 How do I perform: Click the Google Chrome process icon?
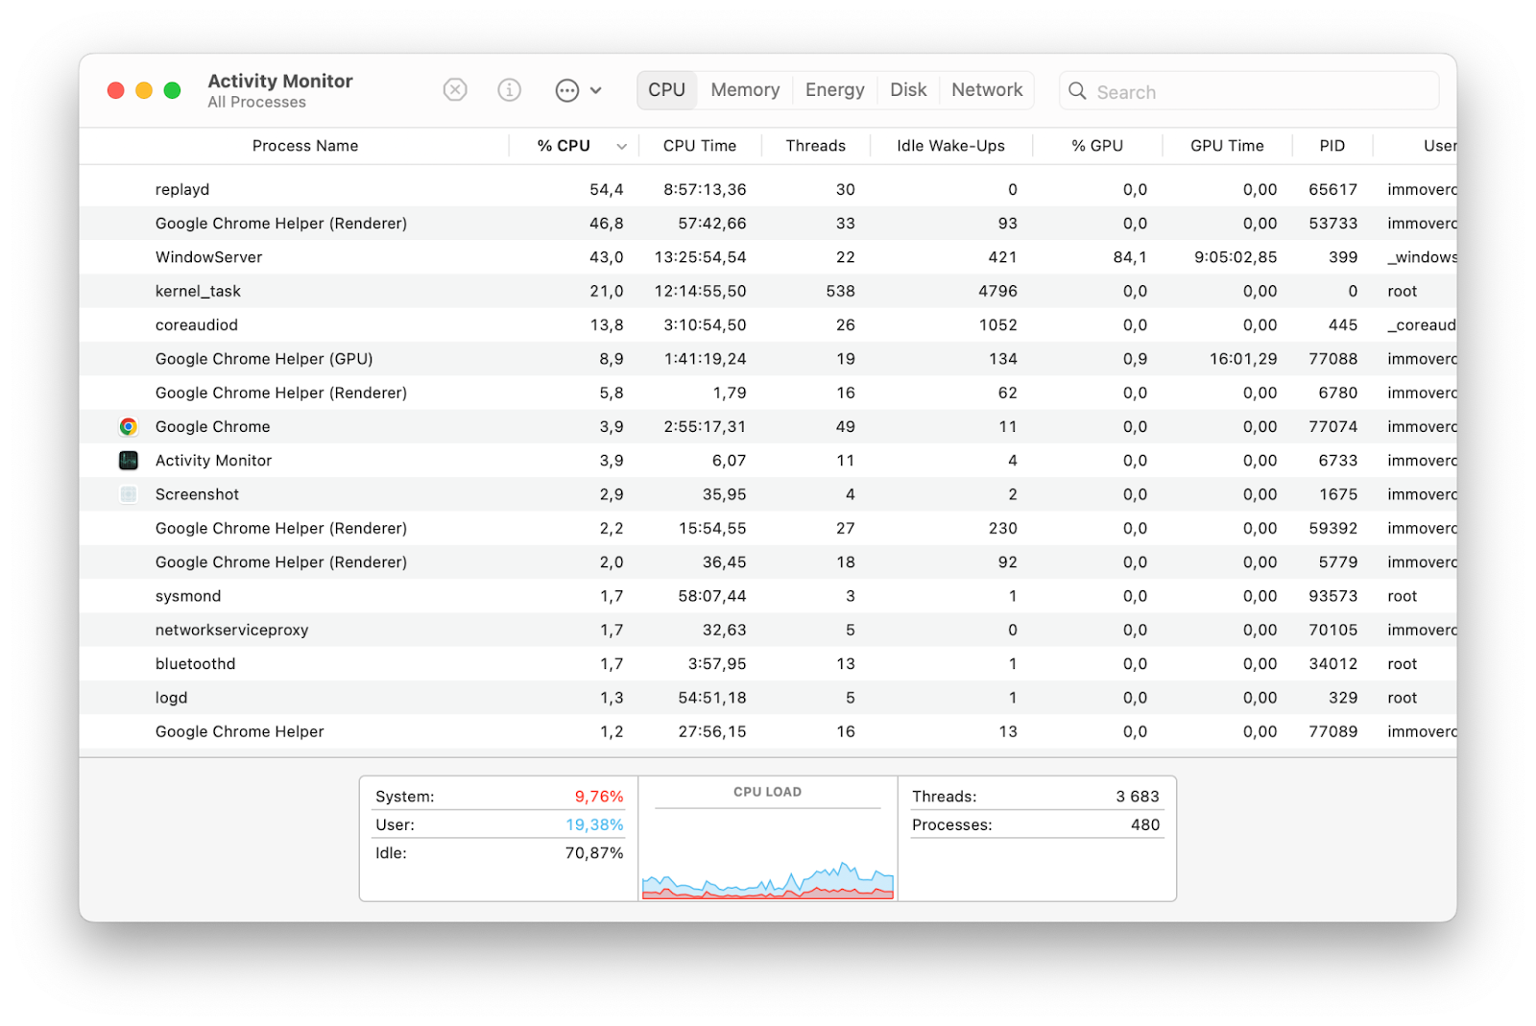(128, 426)
